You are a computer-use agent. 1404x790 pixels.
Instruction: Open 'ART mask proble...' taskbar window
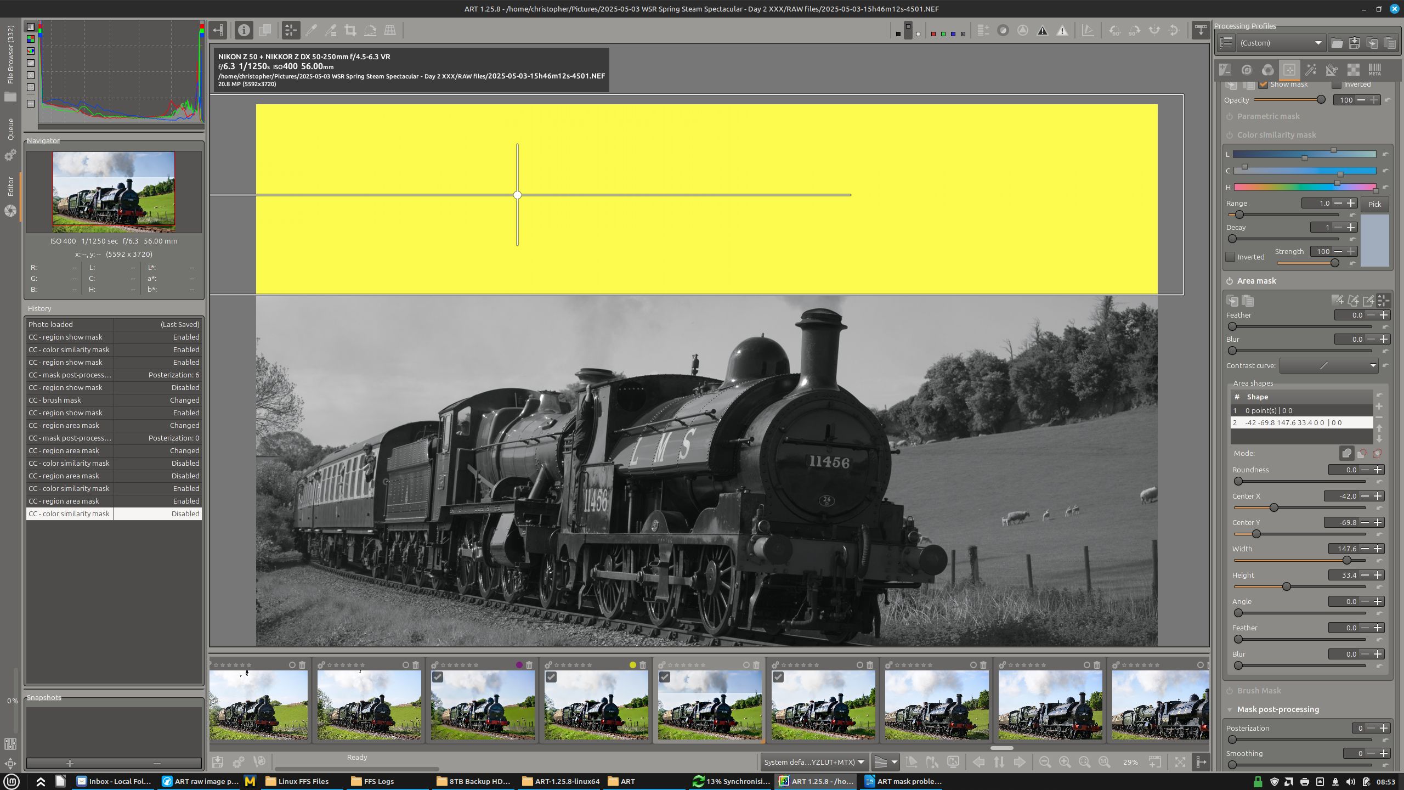(x=903, y=781)
